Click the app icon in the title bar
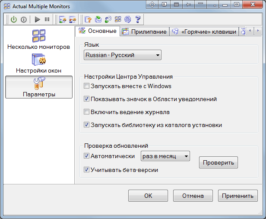Viewport: 266px width, 219px height. (x=7, y=6)
